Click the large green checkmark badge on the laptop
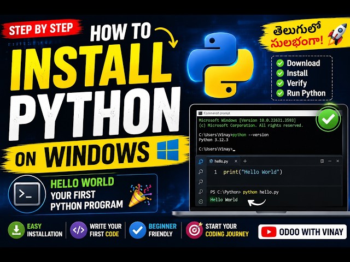 coord(328,119)
